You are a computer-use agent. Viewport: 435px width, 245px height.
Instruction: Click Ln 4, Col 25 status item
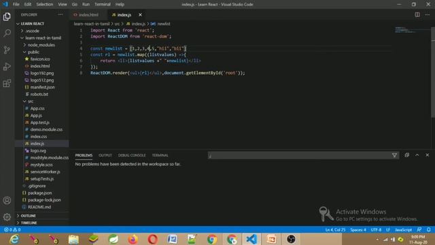tap(335, 230)
